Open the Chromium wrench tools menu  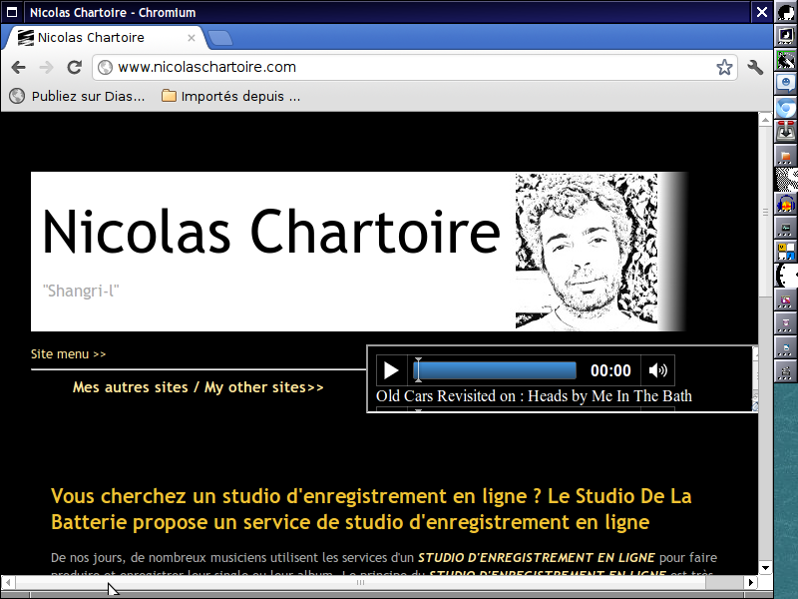coord(755,67)
